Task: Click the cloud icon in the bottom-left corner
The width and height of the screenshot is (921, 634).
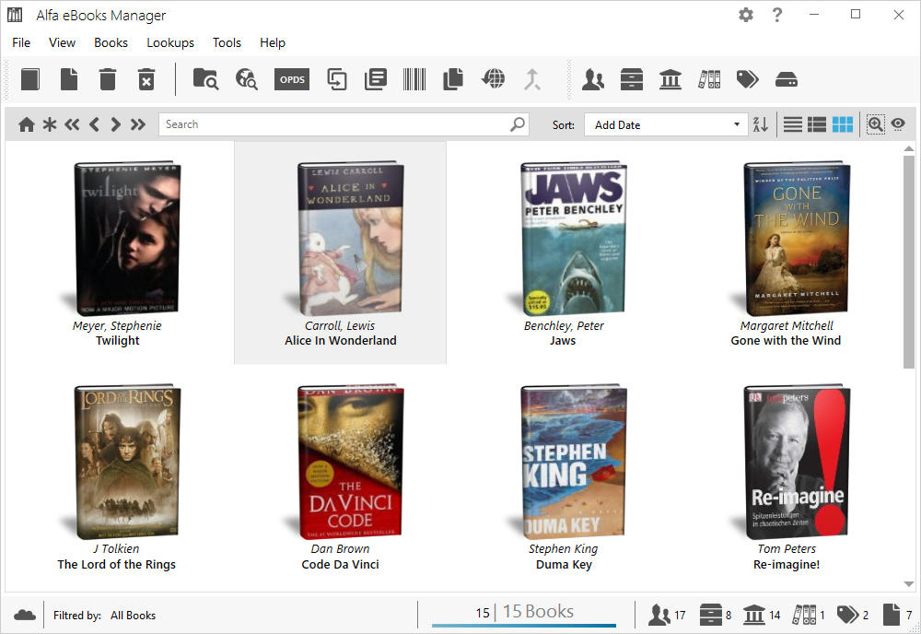Action: [25, 614]
